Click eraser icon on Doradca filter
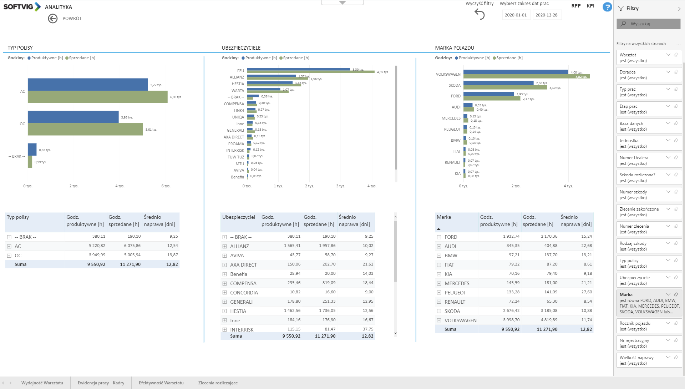The width and height of the screenshot is (685, 389). [676, 72]
